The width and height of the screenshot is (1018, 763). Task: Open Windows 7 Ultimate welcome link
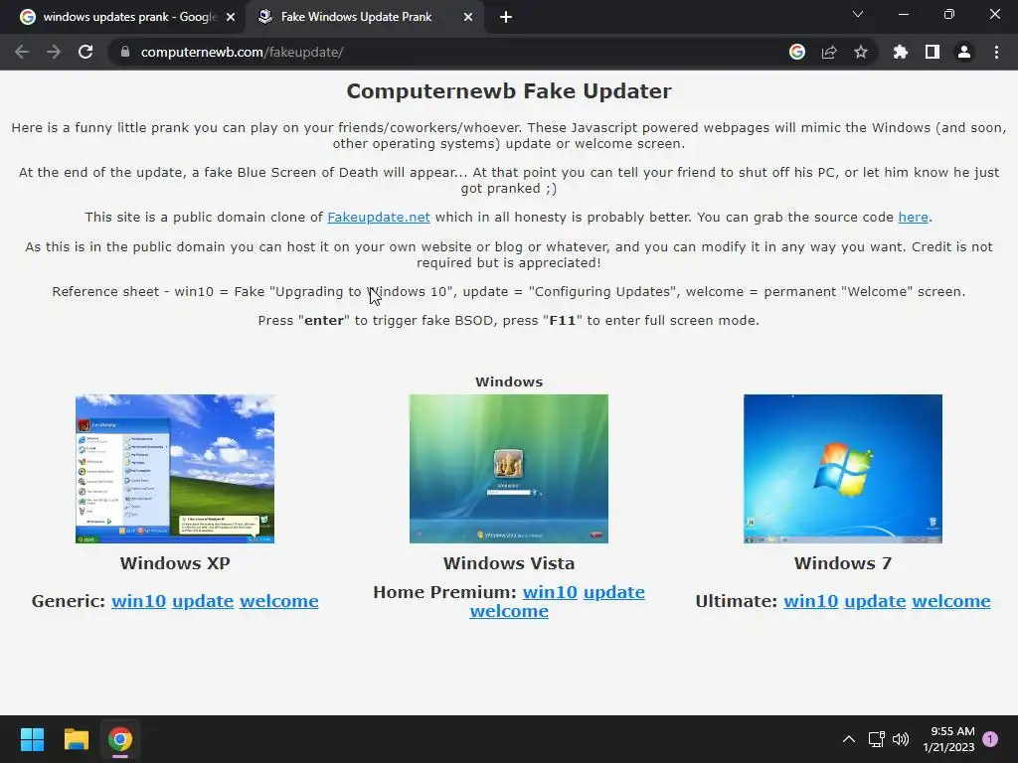pyautogui.click(x=951, y=601)
